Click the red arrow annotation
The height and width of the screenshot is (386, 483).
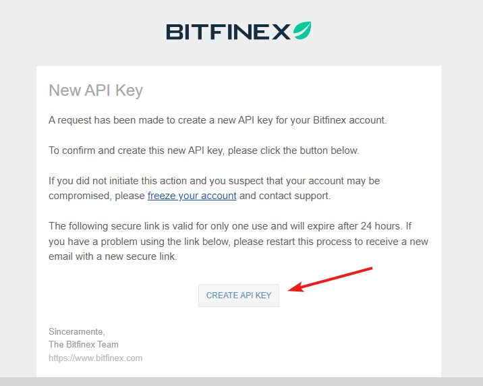[x=331, y=279]
